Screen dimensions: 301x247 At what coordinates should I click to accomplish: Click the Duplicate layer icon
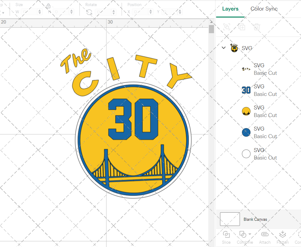tap(242, 27)
